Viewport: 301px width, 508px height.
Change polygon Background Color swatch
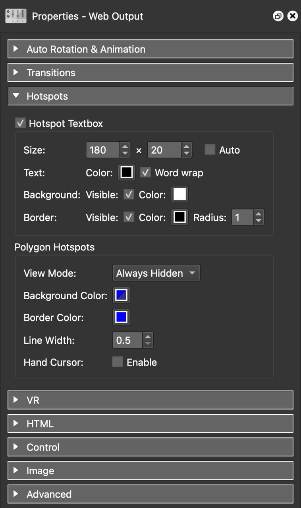(x=121, y=296)
